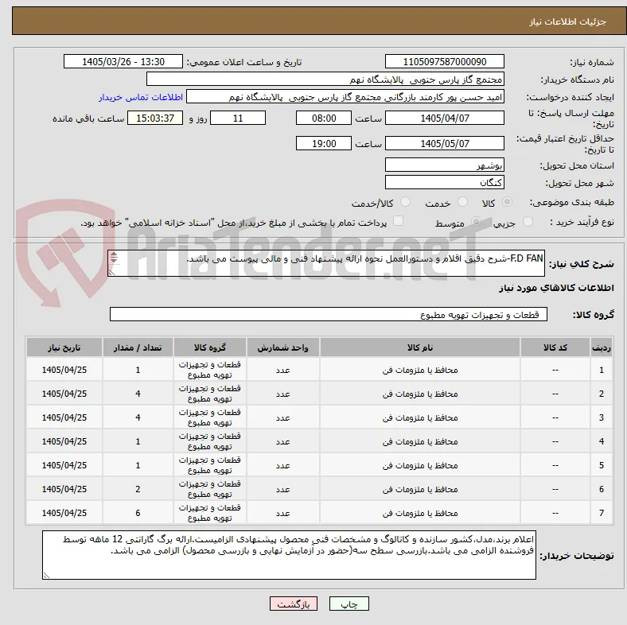627x625 pixels.
Task: Click item name in row 4
Action: click(420, 441)
